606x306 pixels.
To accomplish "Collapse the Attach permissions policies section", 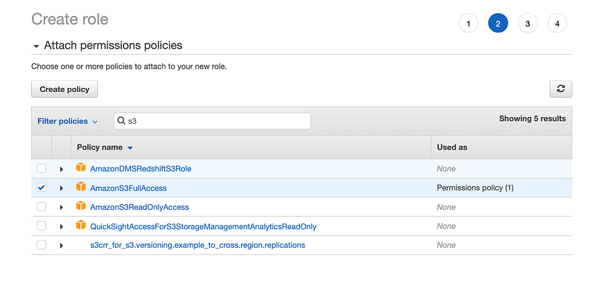I will (36, 46).
